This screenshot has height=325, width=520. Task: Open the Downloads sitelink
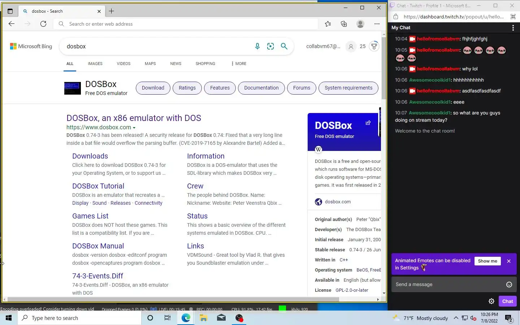tap(90, 156)
